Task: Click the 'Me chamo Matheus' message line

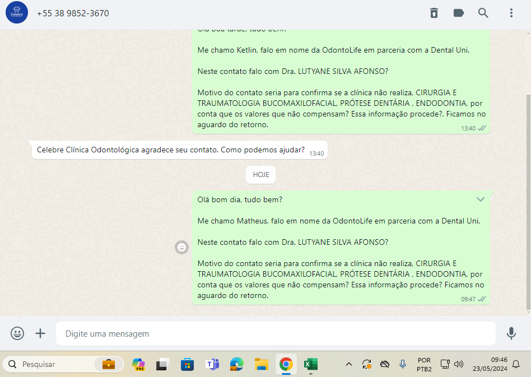Action: coord(339,221)
